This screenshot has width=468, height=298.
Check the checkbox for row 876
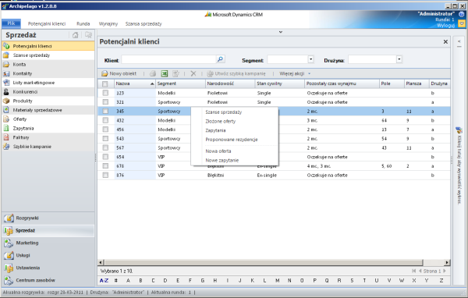tap(105, 175)
